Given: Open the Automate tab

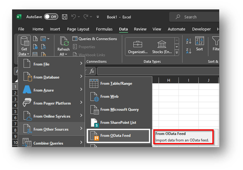Looking at the screenshot, I should [x=176, y=29].
